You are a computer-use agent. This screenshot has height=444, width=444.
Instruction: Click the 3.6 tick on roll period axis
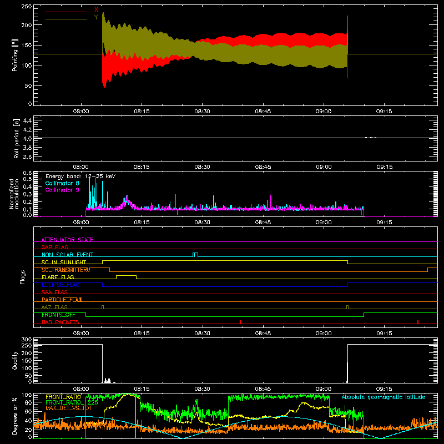click(x=27, y=157)
